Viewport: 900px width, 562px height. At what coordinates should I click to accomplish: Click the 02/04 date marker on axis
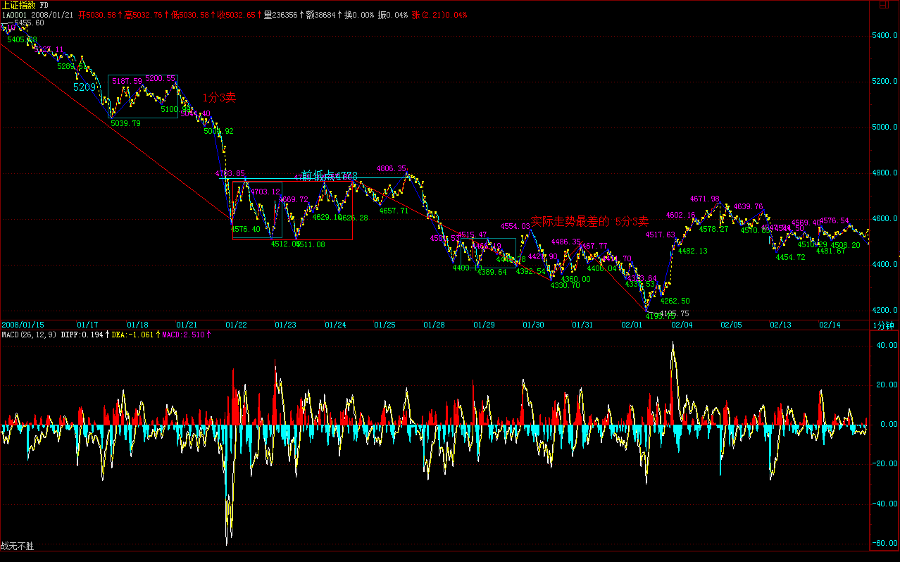pyautogui.click(x=681, y=325)
